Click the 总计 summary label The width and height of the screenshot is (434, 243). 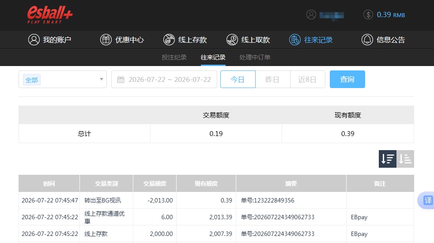coord(84,134)
